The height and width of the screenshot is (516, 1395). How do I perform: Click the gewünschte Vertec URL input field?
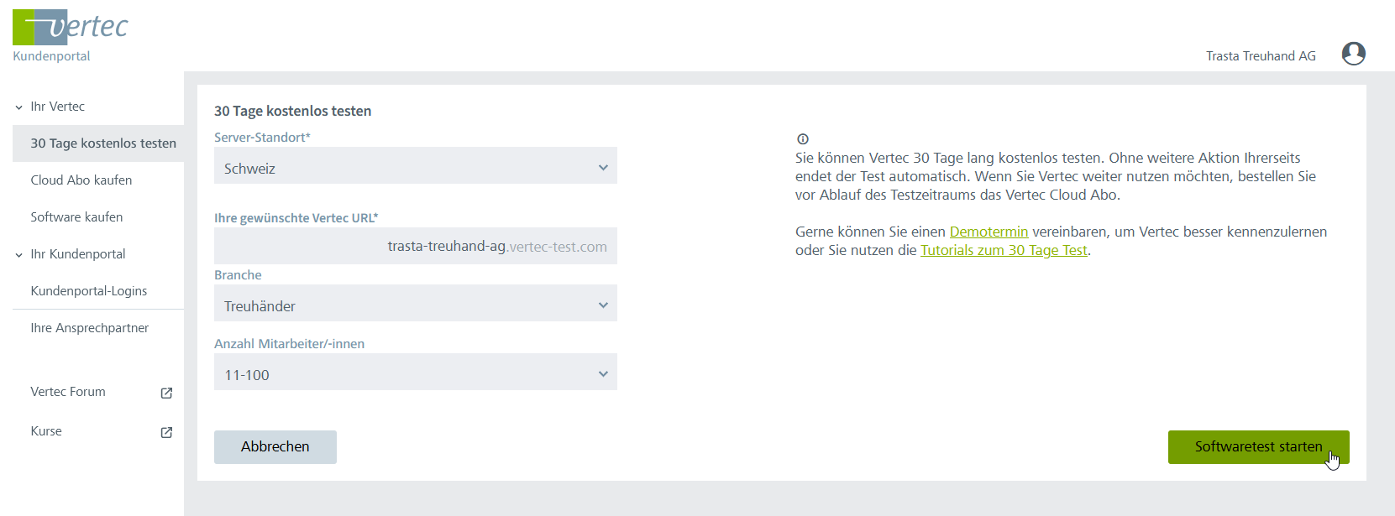[415, 247]
